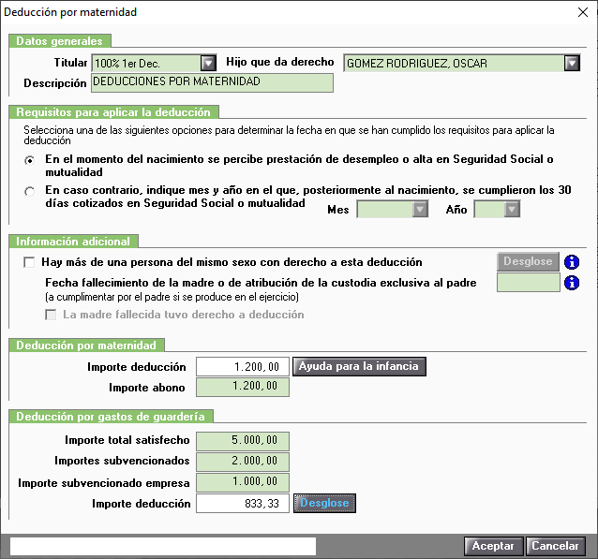Screen dimensions: 598x559
Task: Click the Cancelar button
Action: tap(555, 546)
